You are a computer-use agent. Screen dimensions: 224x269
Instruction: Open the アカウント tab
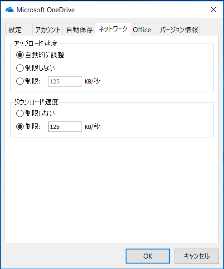tap(48, 29)
